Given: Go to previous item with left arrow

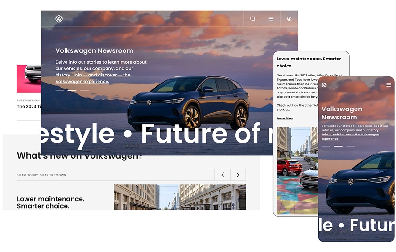Looking at the screenshot, I should point(223,175).
